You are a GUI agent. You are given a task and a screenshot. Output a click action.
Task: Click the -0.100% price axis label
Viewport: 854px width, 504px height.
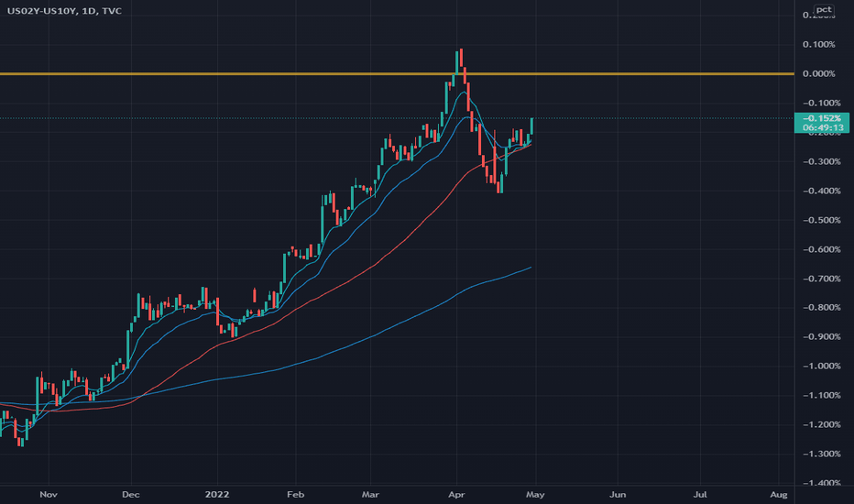click(821, 103)
